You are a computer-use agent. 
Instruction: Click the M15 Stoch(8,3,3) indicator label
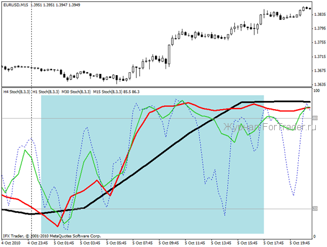tap(107, 92)
